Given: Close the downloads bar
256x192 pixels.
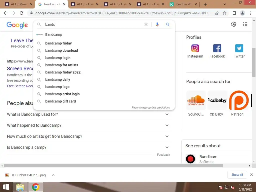Looking at the screenshot, I should [x=251, y=175].
